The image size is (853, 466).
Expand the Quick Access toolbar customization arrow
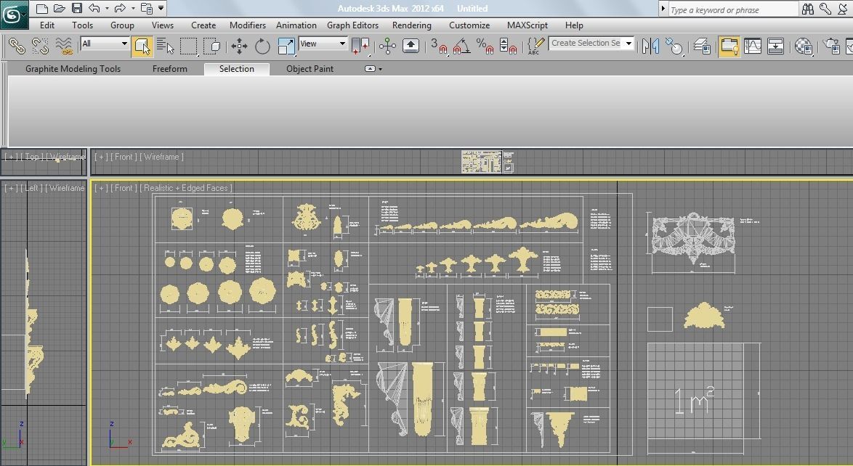click(161, 8)
